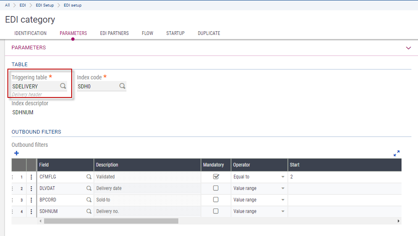Expand the outbound filters grid to full screen
This screenshot has height=236, width=418.
click(397, 153)
